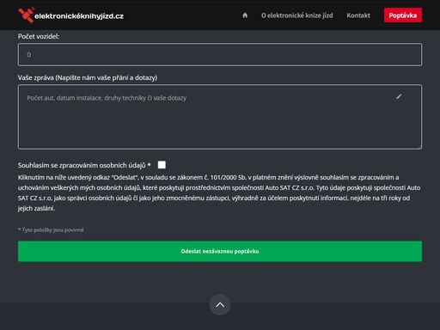440x330 pixels.
Task: Click the scroll-to-top chevron button
Action: (x=220, y=305)
